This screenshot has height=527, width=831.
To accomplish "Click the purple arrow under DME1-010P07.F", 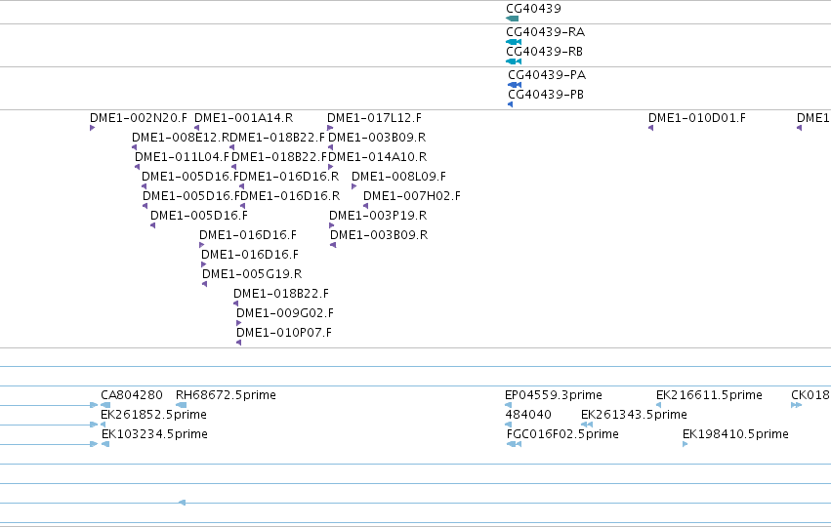I will pyautogui.click(x=239, y=343).
